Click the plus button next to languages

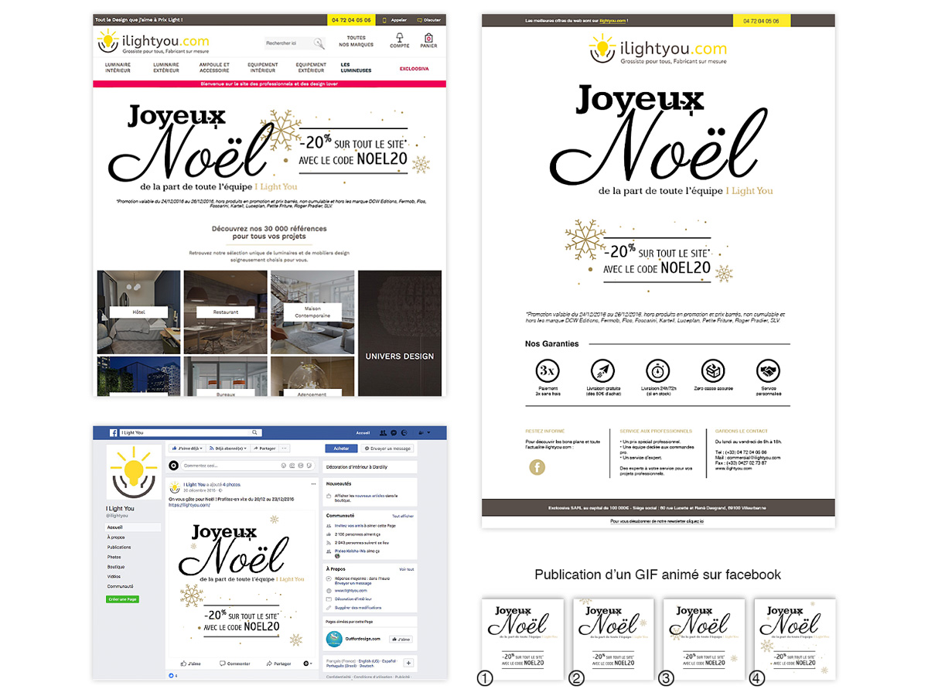coord(408,663)
